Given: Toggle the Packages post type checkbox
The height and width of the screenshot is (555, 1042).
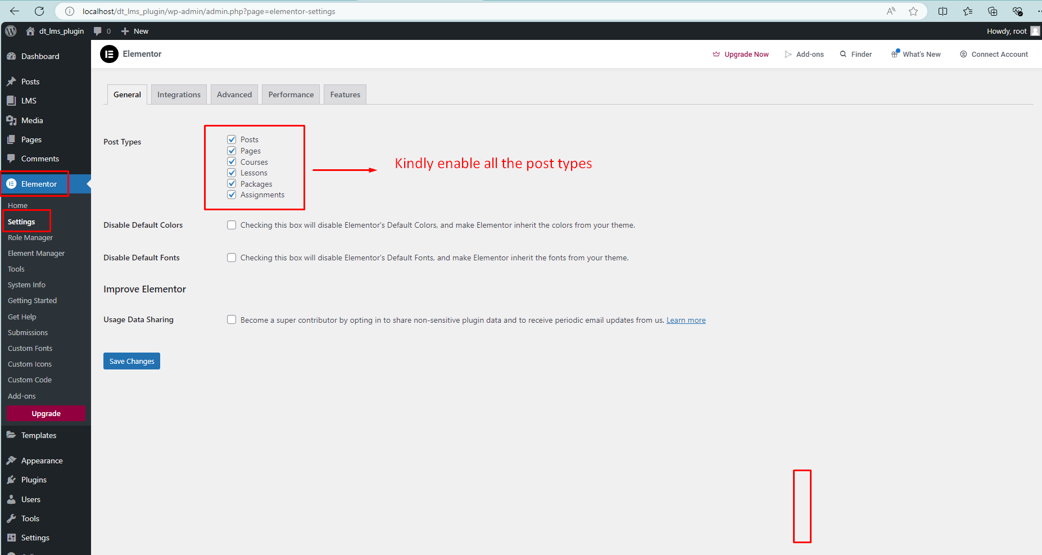Looking at the screenshot, I should [x=232, y=184].
